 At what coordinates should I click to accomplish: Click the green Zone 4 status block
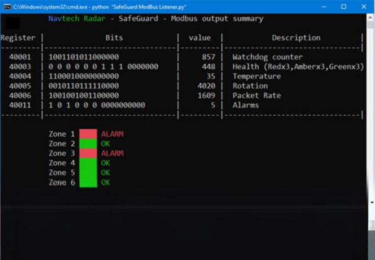[x=88, y=163]
